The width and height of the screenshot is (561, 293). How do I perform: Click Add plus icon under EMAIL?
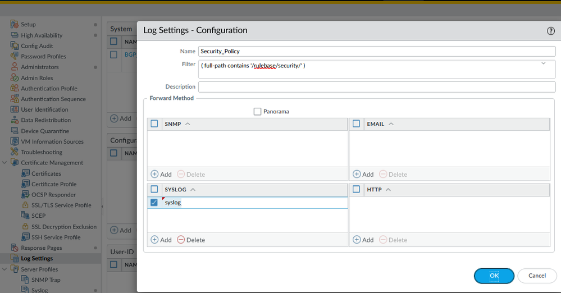point(357,175)
